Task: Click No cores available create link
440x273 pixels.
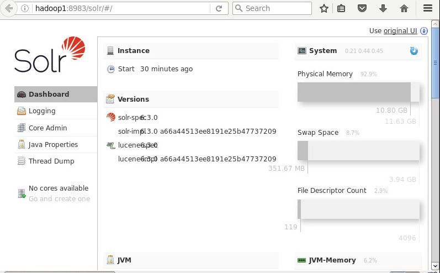Action: (x=59, y=198)
